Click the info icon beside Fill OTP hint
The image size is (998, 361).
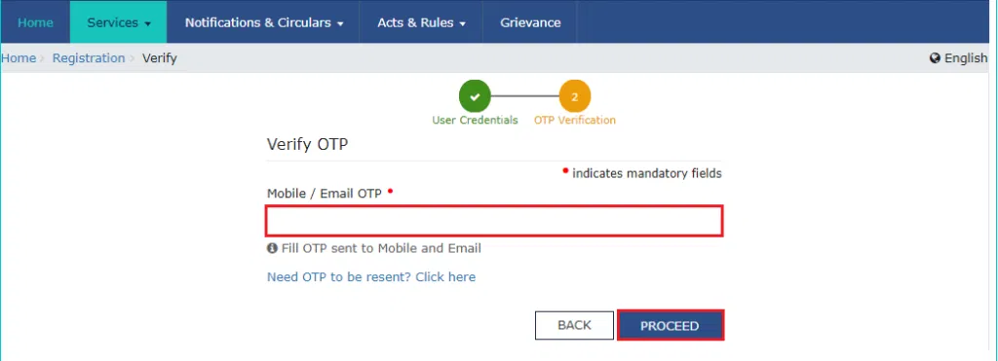[x=273, y=248]
